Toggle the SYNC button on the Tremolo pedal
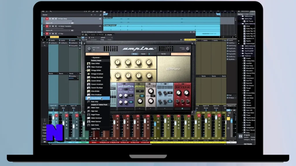This screenshot has width=296, height=166. (x=153, y=96)
